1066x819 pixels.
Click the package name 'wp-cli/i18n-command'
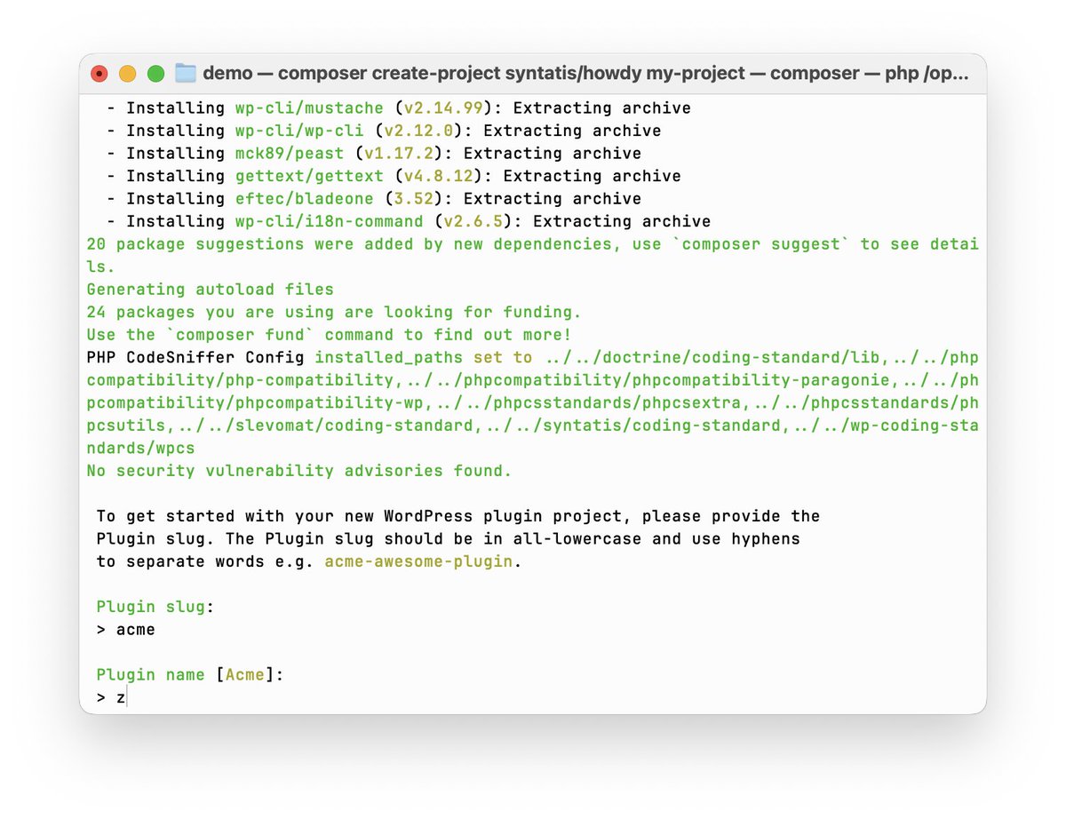click(329, 221)
